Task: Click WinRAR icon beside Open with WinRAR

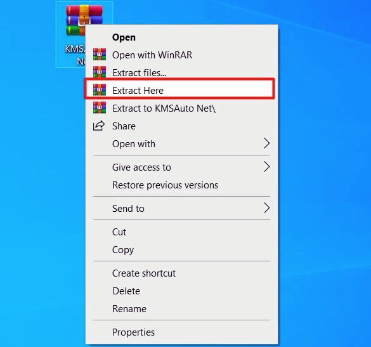Action: point(100,55)
